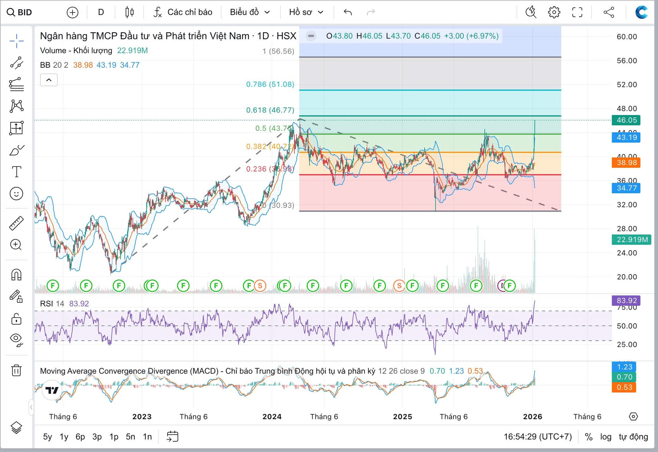
Task: Select Volume - Khối lượng legend
Action: pos(76,51)
